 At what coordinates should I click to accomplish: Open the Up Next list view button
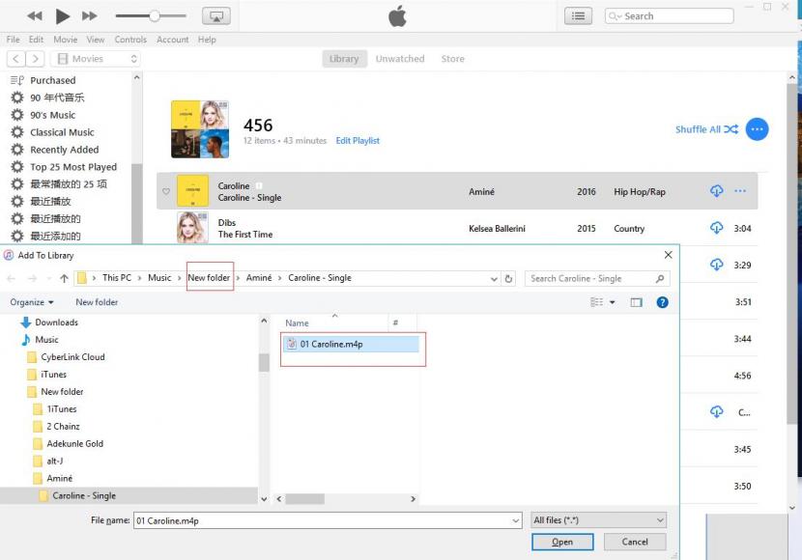pos(578,16)
